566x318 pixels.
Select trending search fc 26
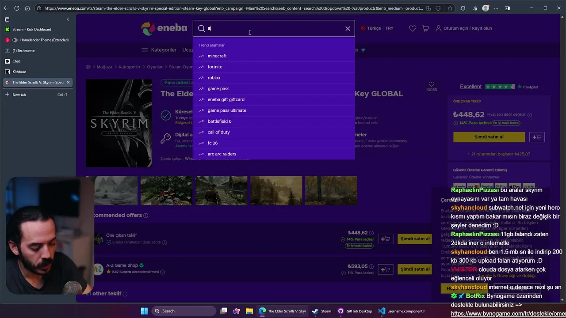(274, 143)
